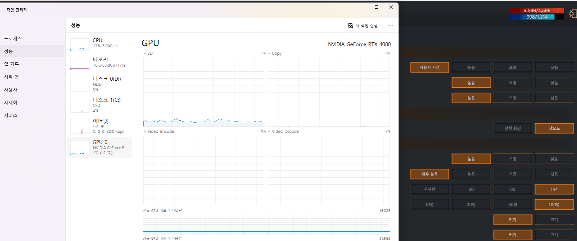Select 디스크 0(D:) HDD graph item
Viewport: 577px width, 241px height.
(80, 84)
